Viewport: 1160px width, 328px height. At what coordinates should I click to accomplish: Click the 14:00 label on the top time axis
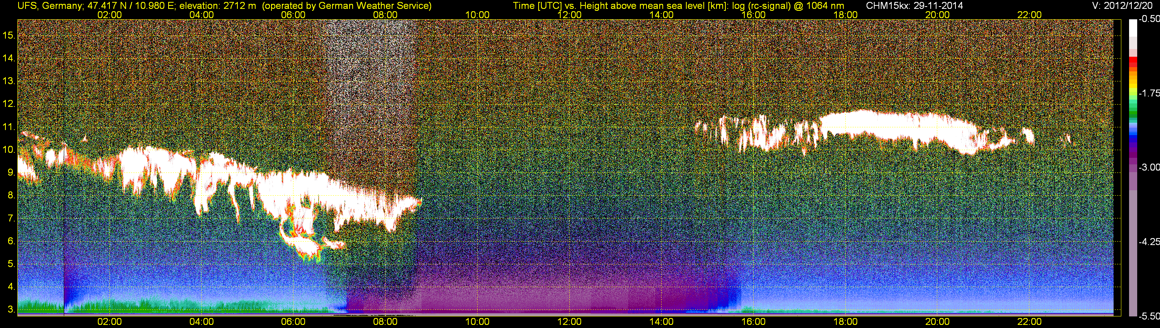(662, 15)
